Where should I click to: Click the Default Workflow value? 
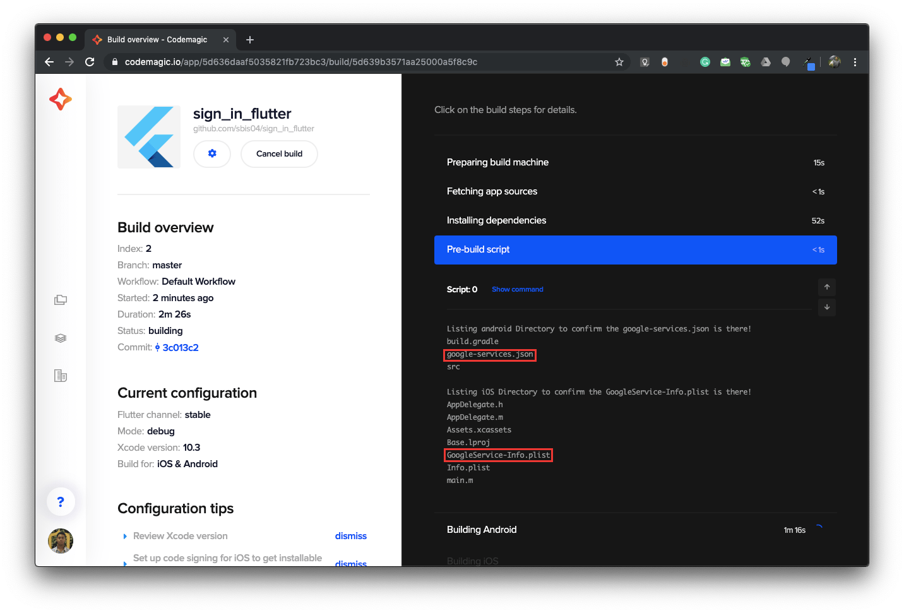click(x=198, y=282)
